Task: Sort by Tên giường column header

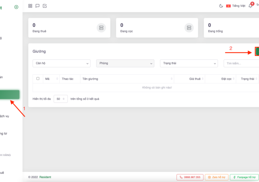Action: coord(126,79)
